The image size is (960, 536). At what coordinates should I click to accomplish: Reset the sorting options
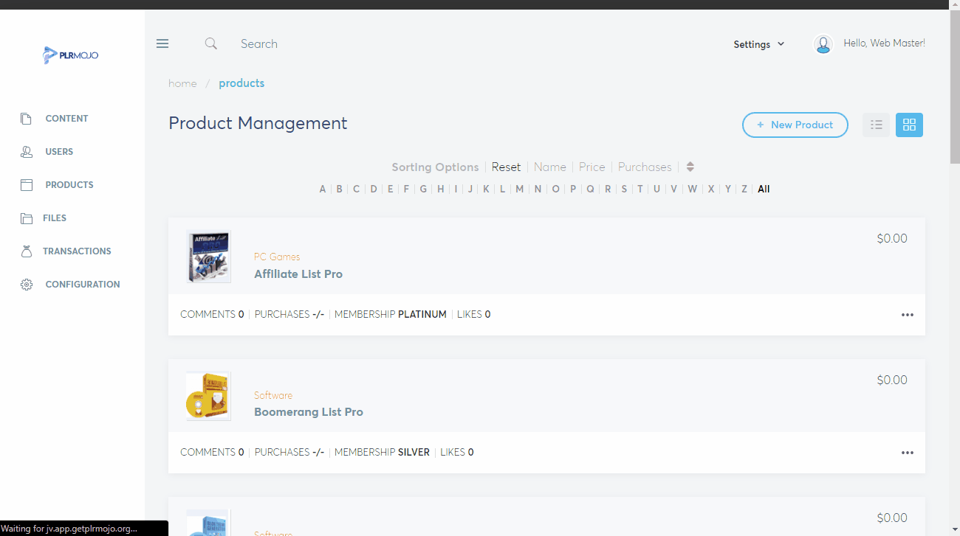pyautogui.click(x=506, y=167)
